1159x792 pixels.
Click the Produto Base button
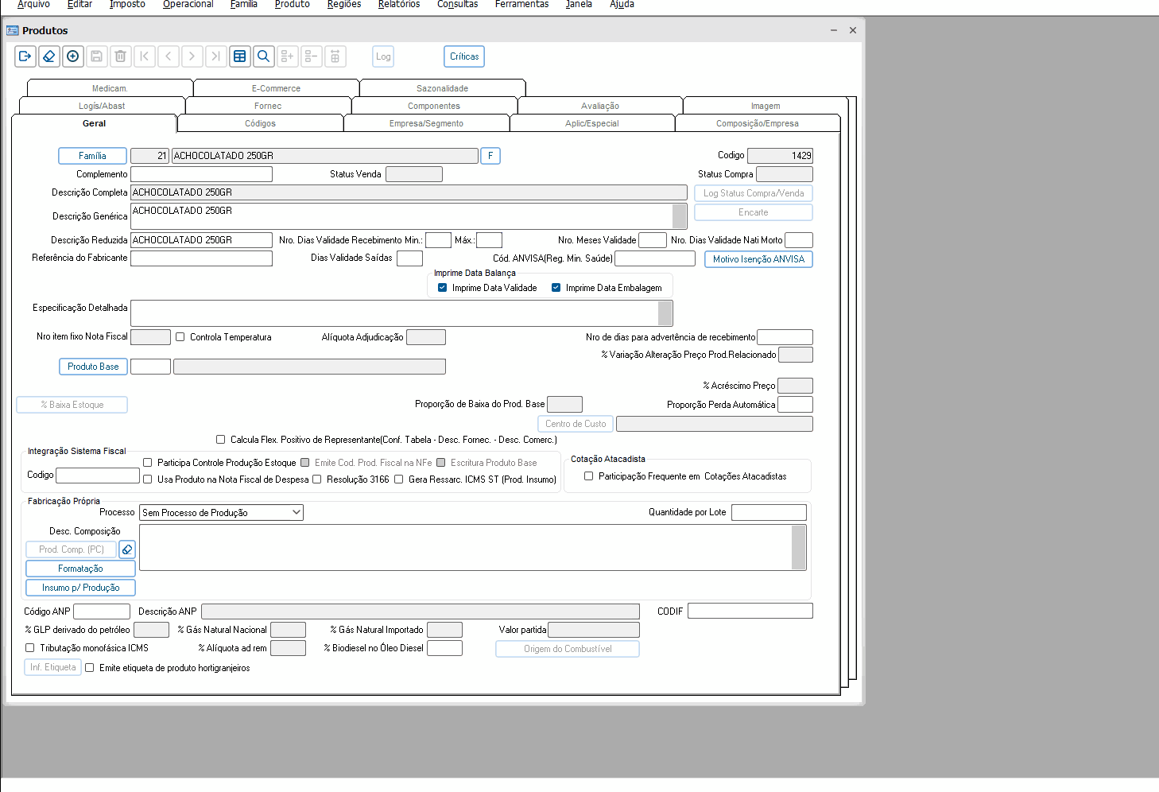coord(93,367)
